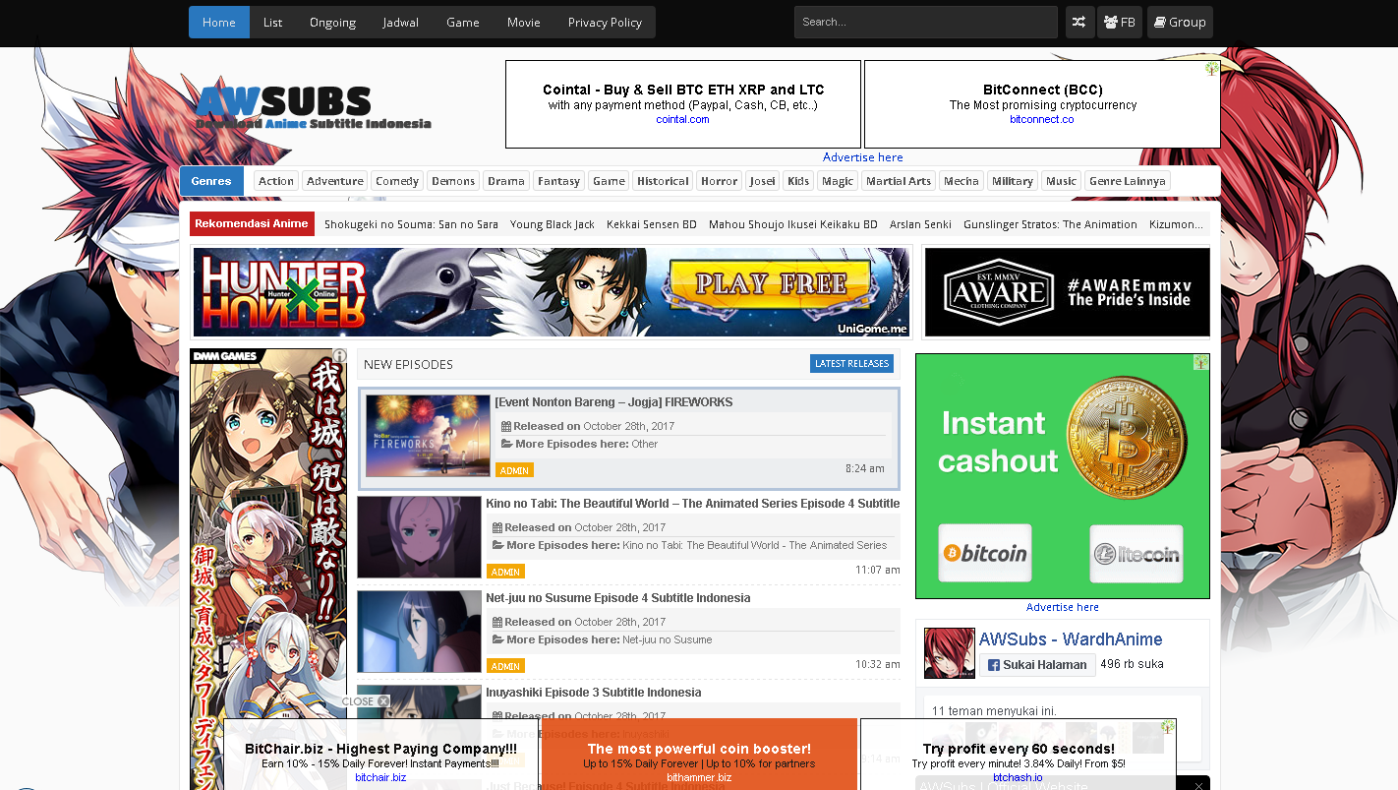This screenshot has height=790, width=1398.
Task: Select the Josei genre tag
Action: pos(763,181)
